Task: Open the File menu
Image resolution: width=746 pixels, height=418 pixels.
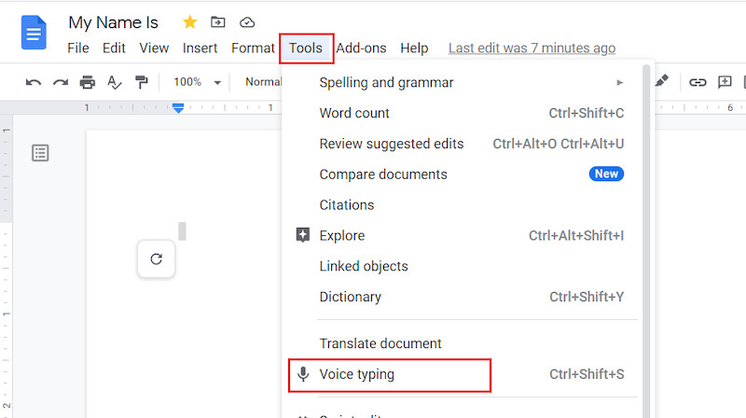Action: [x=78, y=49]
